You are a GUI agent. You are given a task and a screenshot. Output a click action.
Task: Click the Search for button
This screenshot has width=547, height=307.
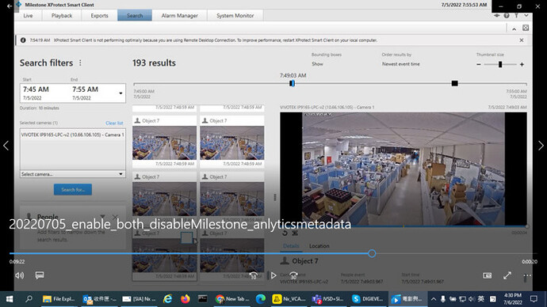tap(73, 190)
